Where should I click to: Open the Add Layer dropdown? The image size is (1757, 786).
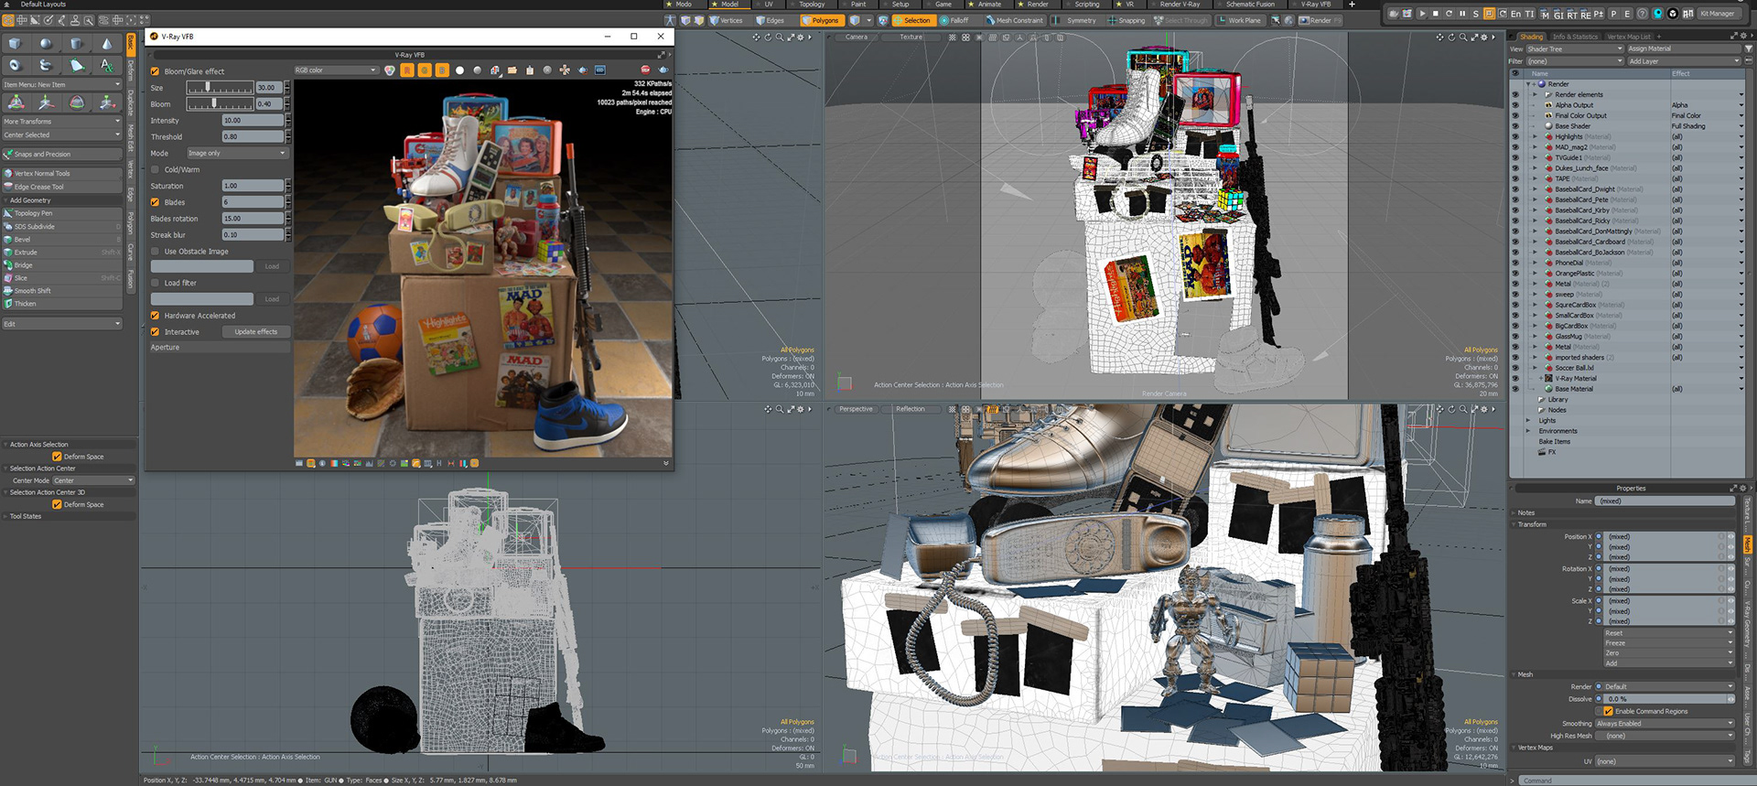click(x=1684, y=61)
